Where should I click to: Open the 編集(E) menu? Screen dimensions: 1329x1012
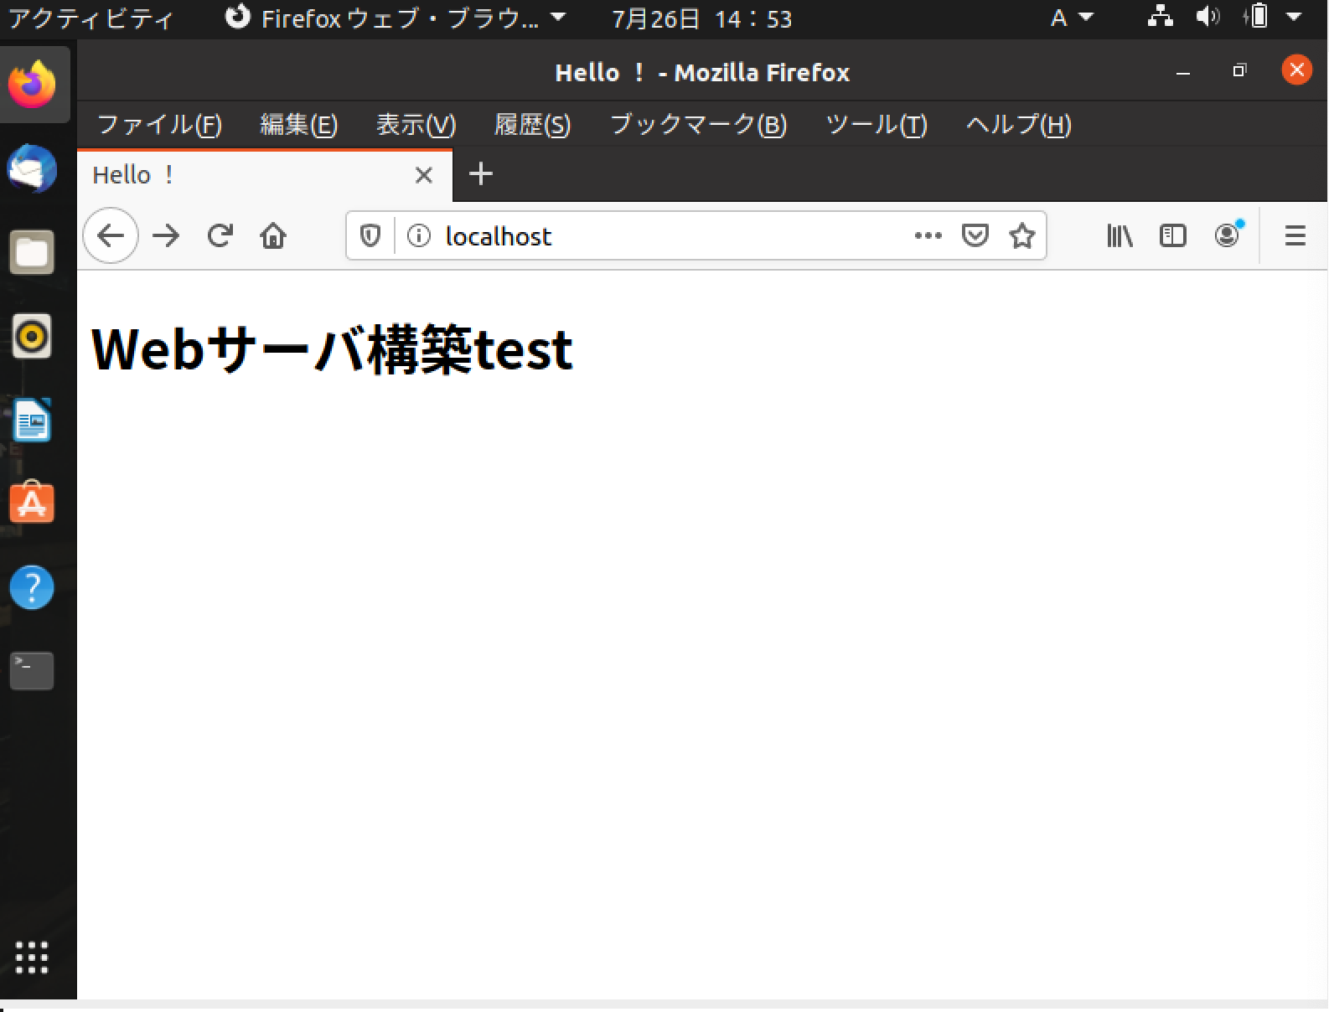pyautogui.click(x=298, y=125)
